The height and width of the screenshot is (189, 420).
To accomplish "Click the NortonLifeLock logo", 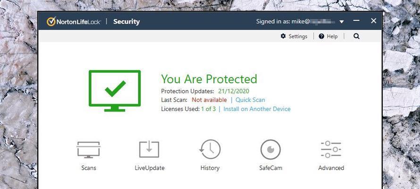I will pos(74,22).
